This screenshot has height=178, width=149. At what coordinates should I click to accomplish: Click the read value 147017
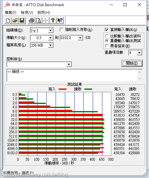134,103
